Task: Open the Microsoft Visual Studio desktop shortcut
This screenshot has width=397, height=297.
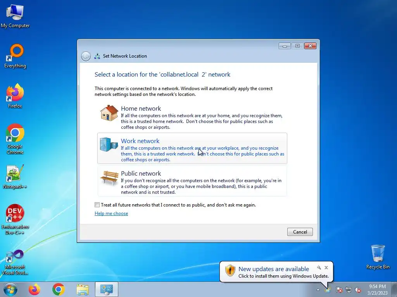Action: [15, 262]
